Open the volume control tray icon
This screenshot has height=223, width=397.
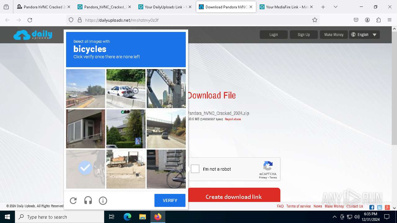tap(357, 217)
